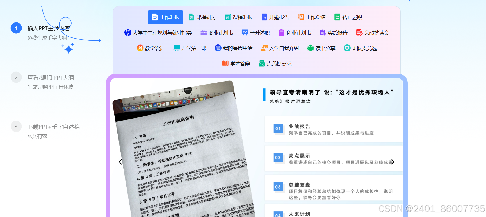Click the 总结汇报时照着念 subtitle

click(x=290, y=101)
